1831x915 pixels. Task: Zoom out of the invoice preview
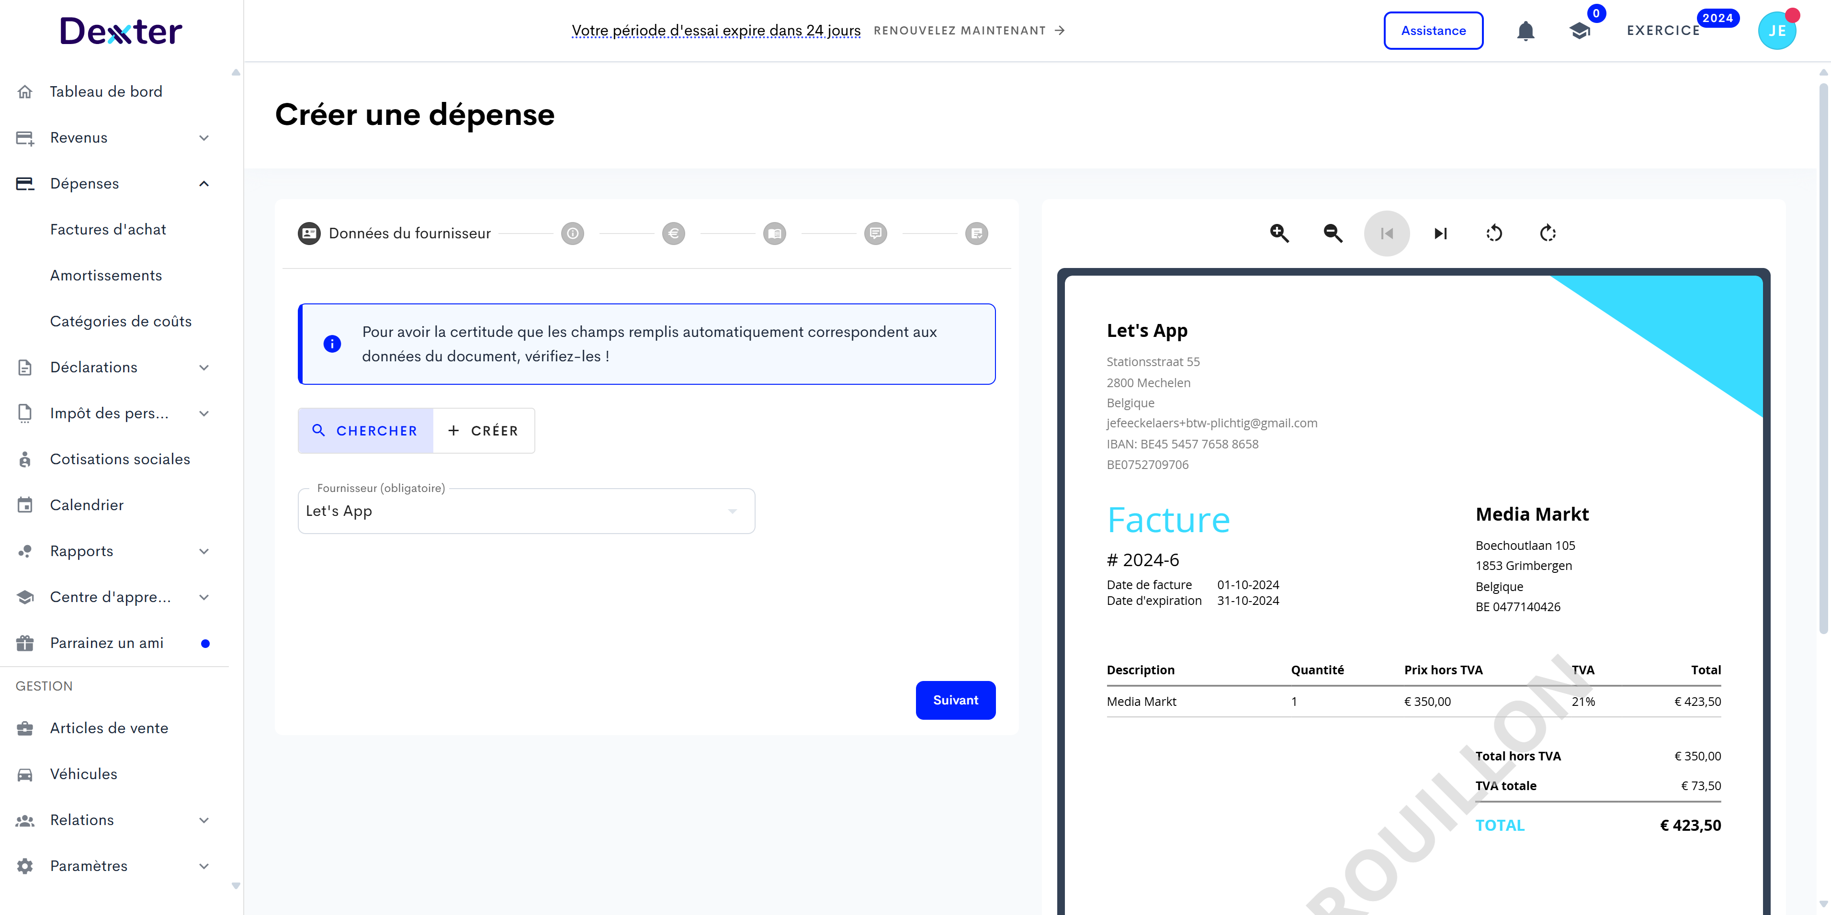1333,233
